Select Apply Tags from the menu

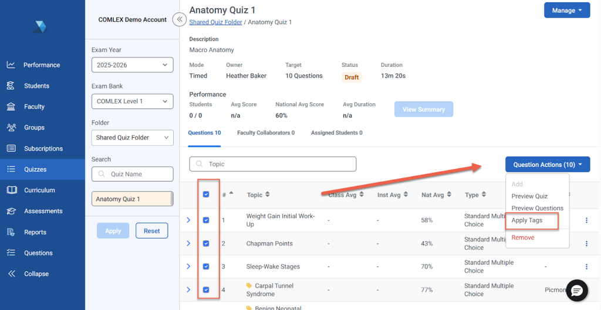tap(526, 220)
